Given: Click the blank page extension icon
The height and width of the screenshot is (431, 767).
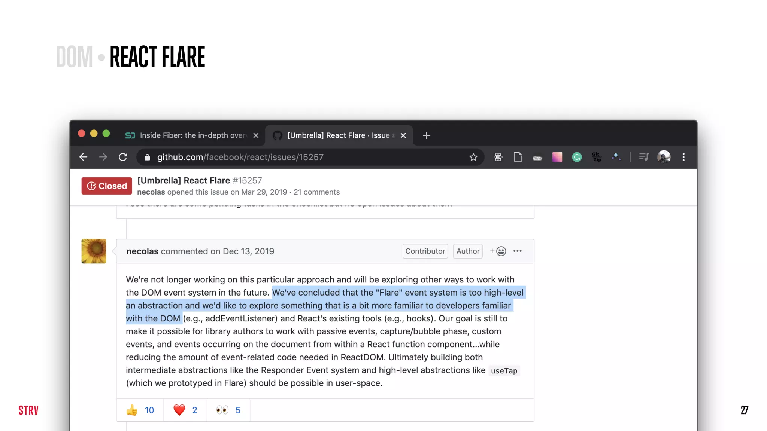Looking at the screenshot, I should point(518,157).
